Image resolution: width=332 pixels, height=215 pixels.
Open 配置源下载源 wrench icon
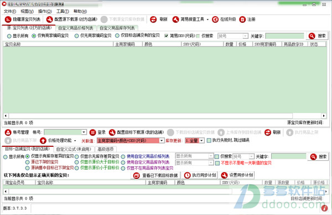tap(49, 19)
